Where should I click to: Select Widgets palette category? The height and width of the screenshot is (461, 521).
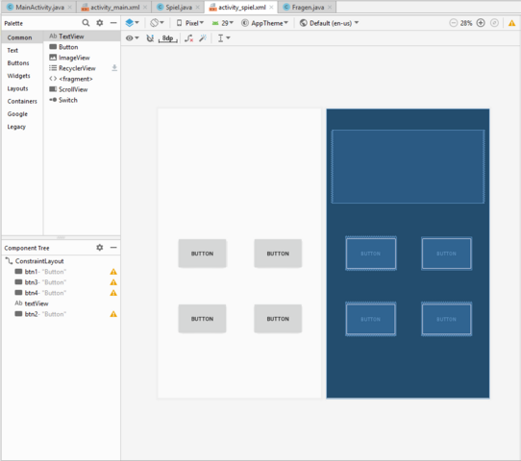[22, 76]
